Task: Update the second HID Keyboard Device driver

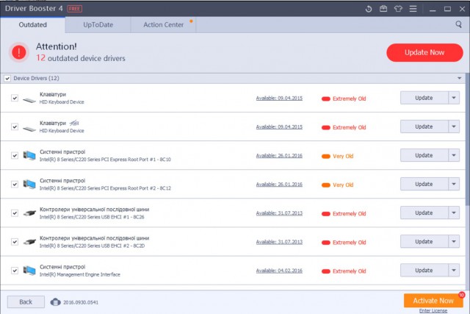Action: (x=424, y=126)
